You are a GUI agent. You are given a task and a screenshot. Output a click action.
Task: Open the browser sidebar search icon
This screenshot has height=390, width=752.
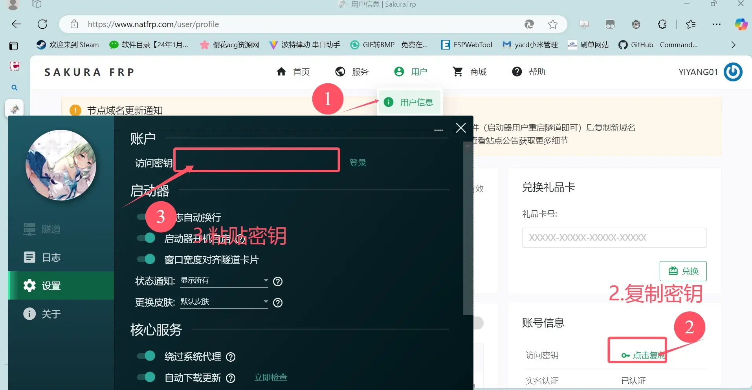point(15,88)
